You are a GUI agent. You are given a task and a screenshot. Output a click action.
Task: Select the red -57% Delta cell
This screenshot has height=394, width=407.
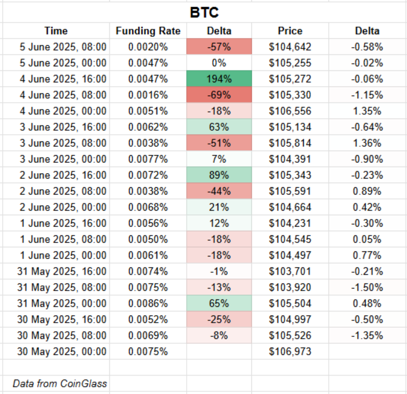pos(219,47)
